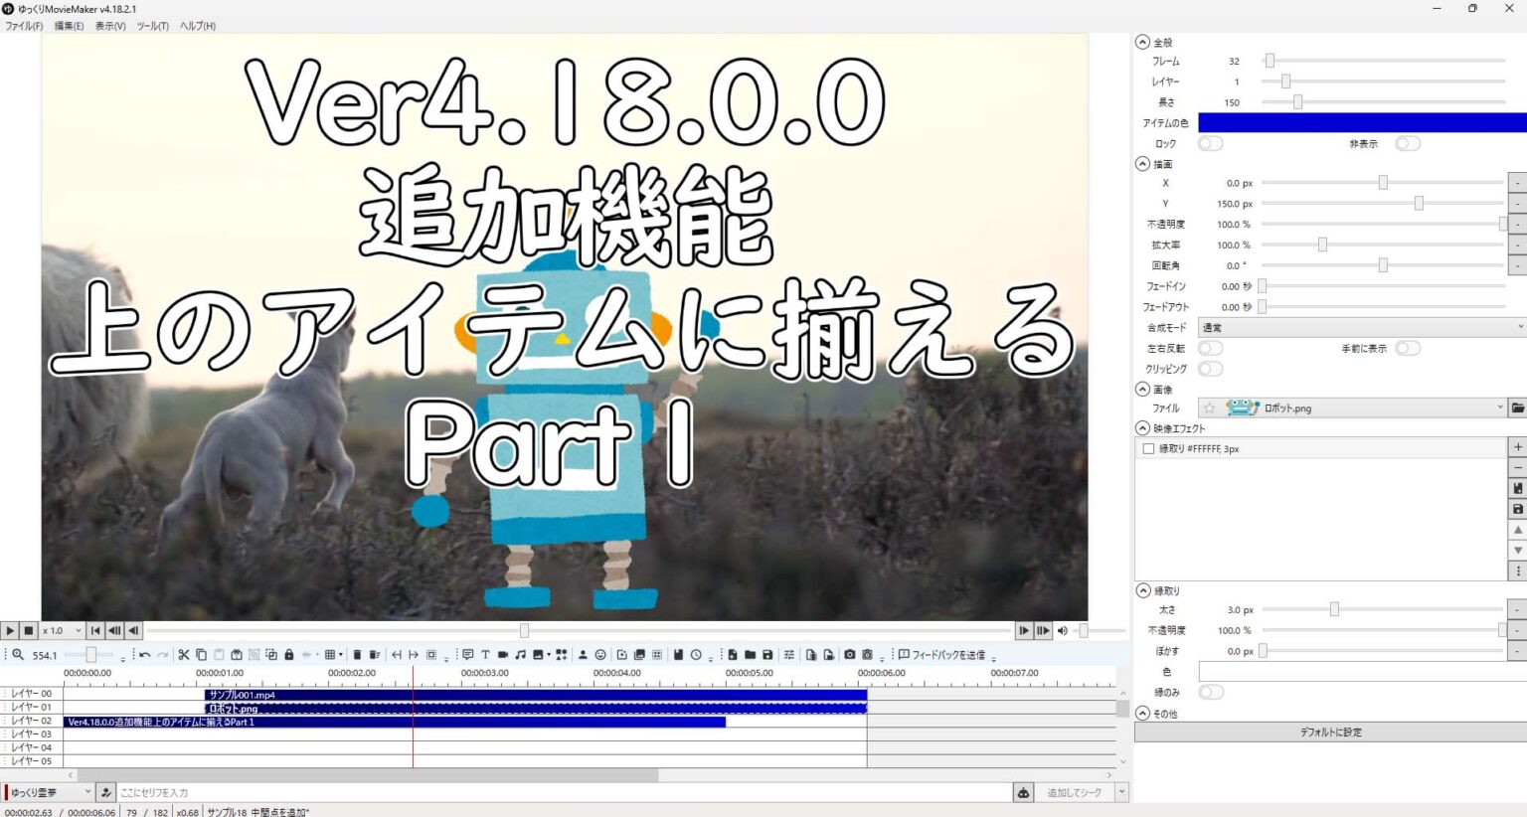
Task: Add an image item from the toolbar
Action: pyautogui.click(x=540, y=655)
